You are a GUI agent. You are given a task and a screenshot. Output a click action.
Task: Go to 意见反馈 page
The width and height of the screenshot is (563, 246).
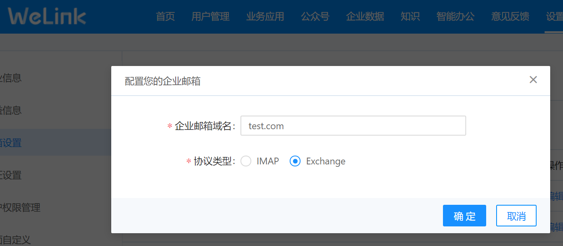510,16
